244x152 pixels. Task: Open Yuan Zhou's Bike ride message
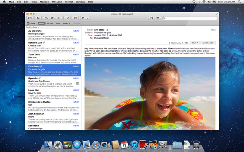click(x=53, y=59)
